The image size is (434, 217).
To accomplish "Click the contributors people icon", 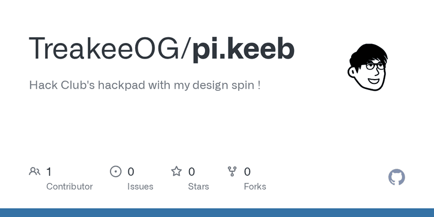I will click(x=35, y=171).
